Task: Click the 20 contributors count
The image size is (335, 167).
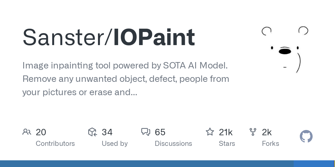Action: 41,132
